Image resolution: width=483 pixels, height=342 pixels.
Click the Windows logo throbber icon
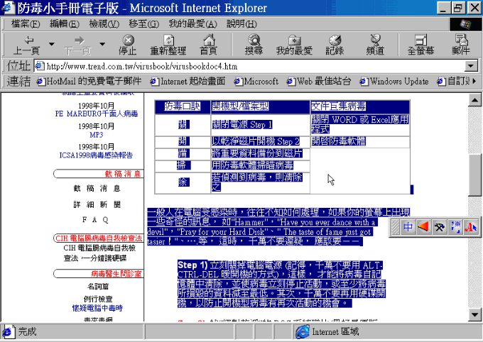point(465,24)
